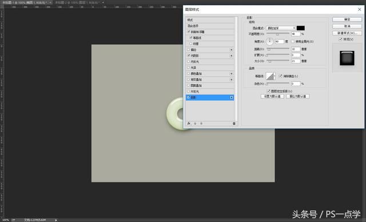Select the Styles (样式) entry at list top
The width and height of the screenshot is (366, 222).
(x=210, y=20)
